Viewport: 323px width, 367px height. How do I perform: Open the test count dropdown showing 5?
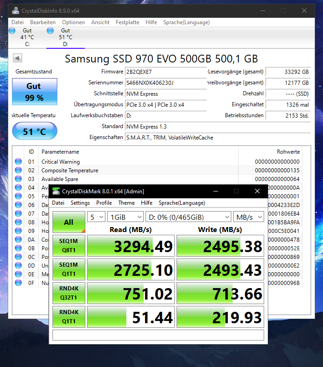coord(96,217)
